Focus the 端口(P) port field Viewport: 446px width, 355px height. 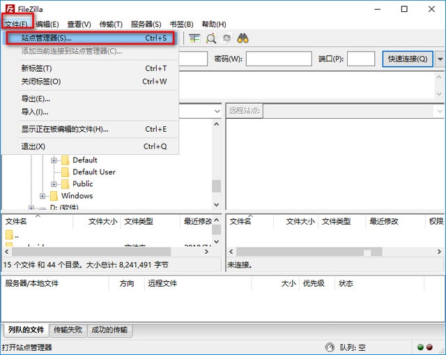click(x=361, y=59)
